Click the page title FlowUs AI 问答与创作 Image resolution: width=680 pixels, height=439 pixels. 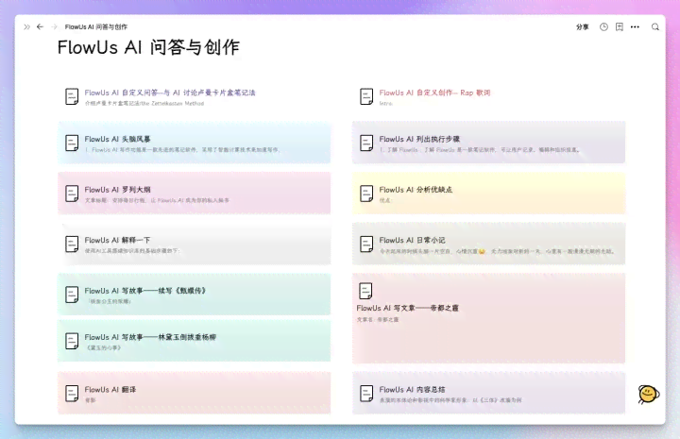point(148,47)
